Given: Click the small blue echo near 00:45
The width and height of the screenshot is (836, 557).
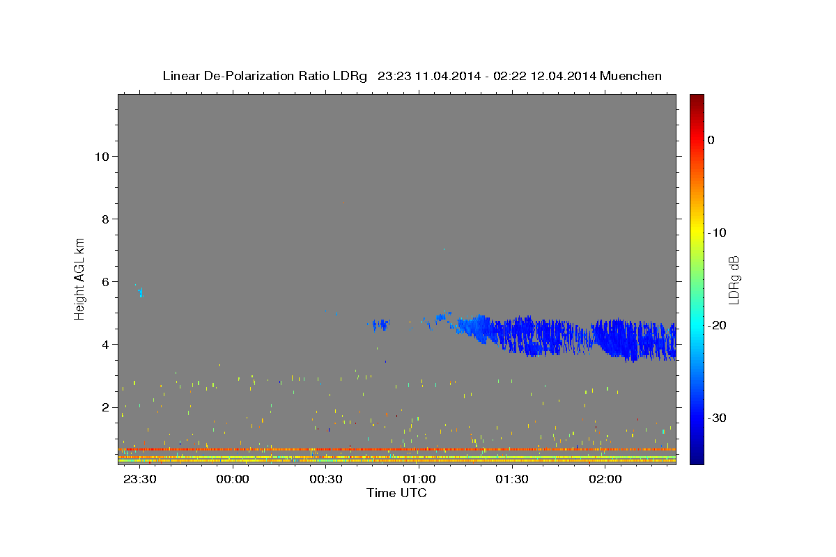Looking at the screenshot, I should pyautogui.click(x=381, y=324).
